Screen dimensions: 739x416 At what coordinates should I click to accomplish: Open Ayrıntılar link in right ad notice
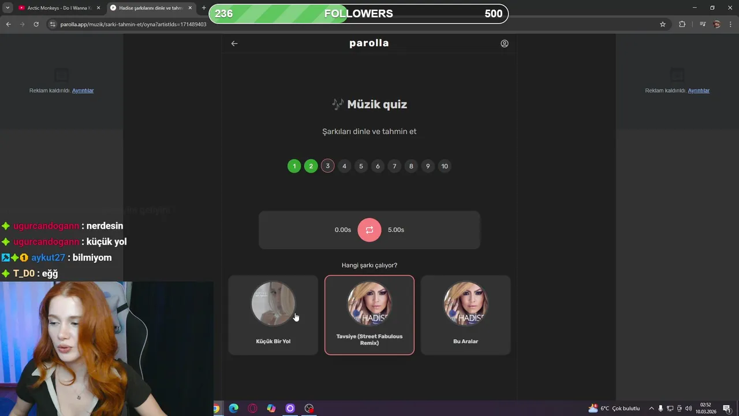pos(699,91)
